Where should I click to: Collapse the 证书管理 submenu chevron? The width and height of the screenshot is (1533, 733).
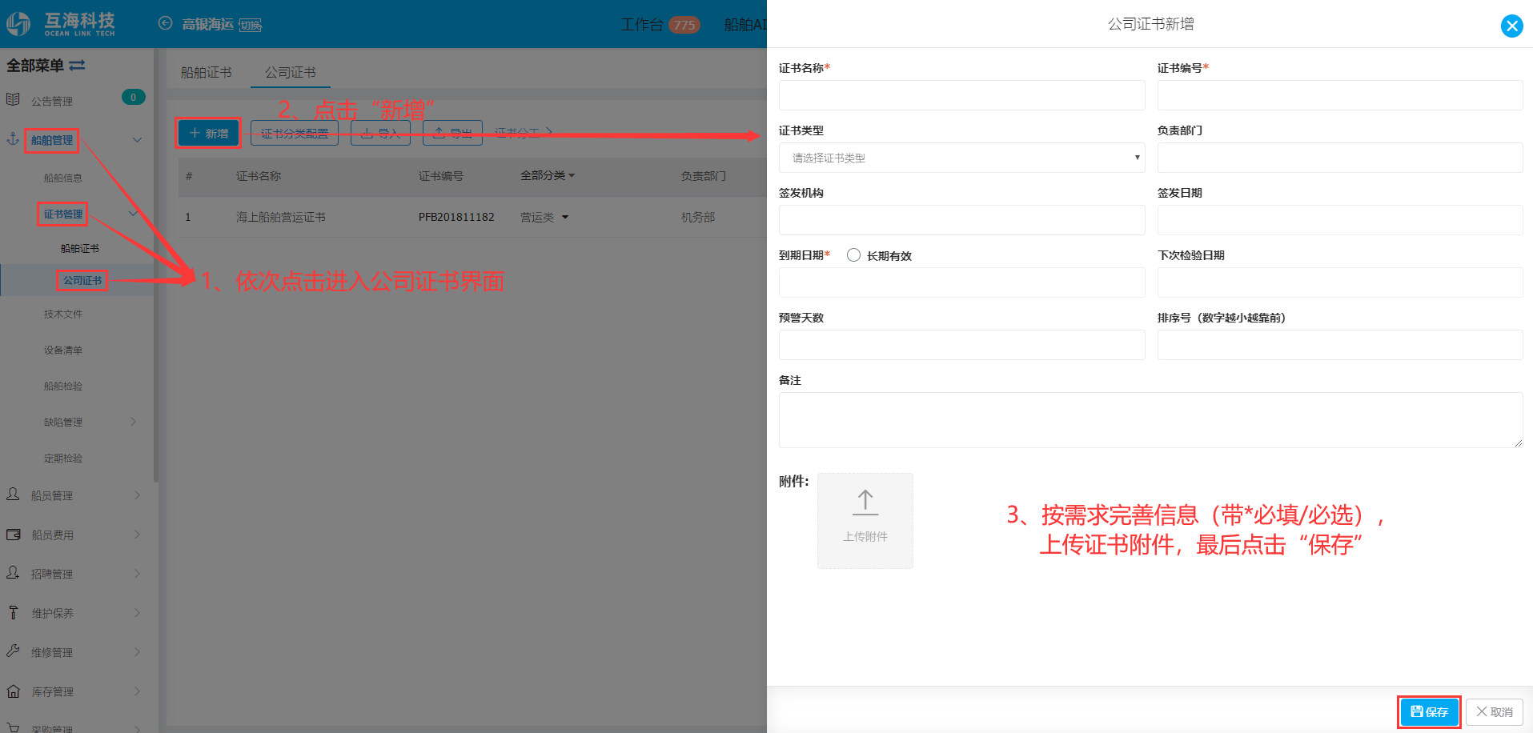(133, 214)
